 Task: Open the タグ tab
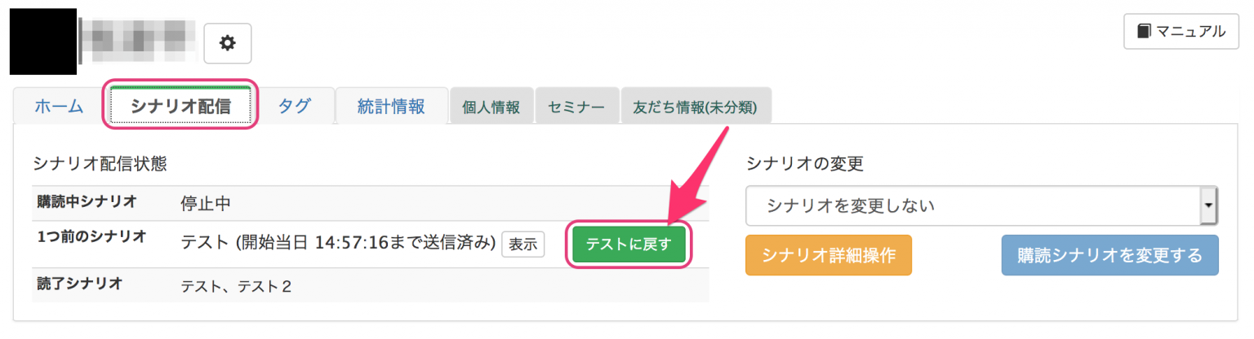(294, 106)
